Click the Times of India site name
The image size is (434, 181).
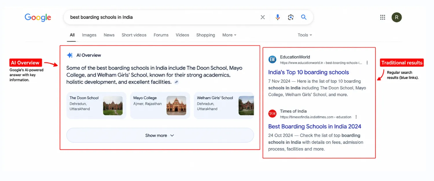[293, 111]
